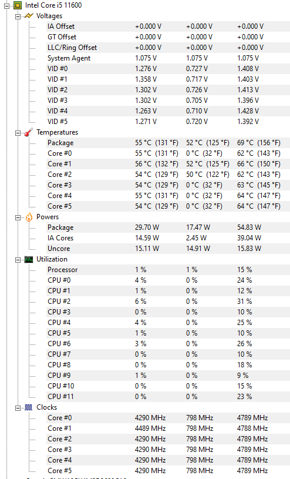
Task: Click the Intel Core i5 11600 CPU chip icon
Action: 18,5
